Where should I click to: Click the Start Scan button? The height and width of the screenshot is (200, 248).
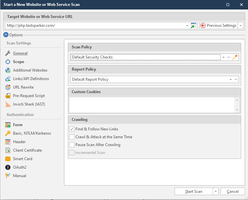point(194,192)
